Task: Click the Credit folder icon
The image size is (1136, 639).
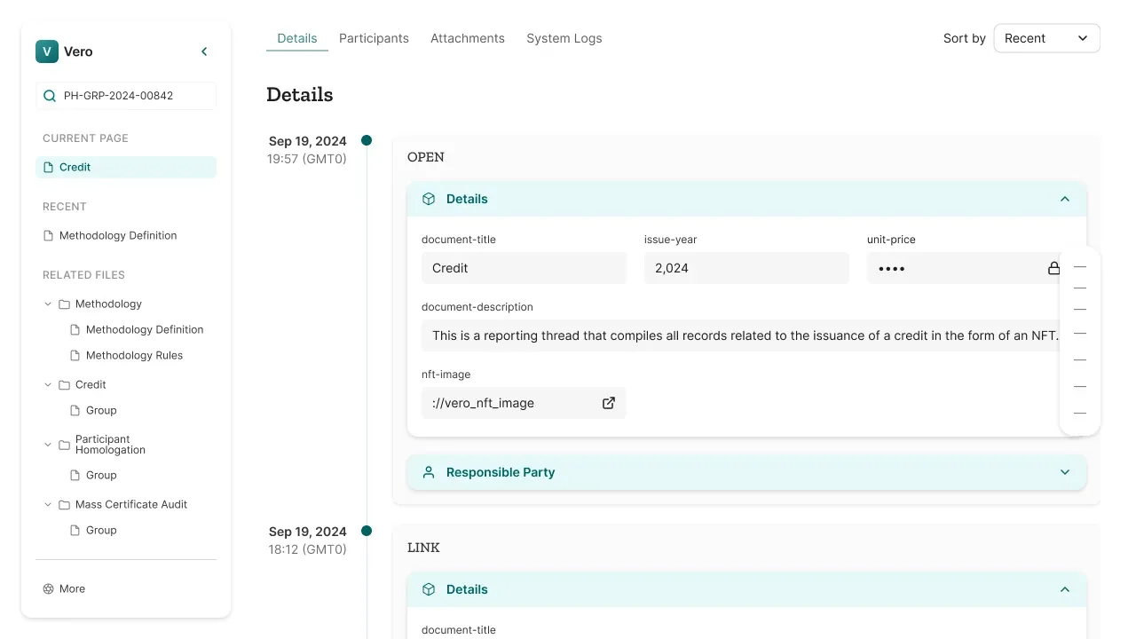Action: [64, 385]
